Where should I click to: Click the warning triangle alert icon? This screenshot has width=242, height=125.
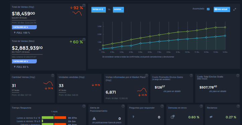94,118
